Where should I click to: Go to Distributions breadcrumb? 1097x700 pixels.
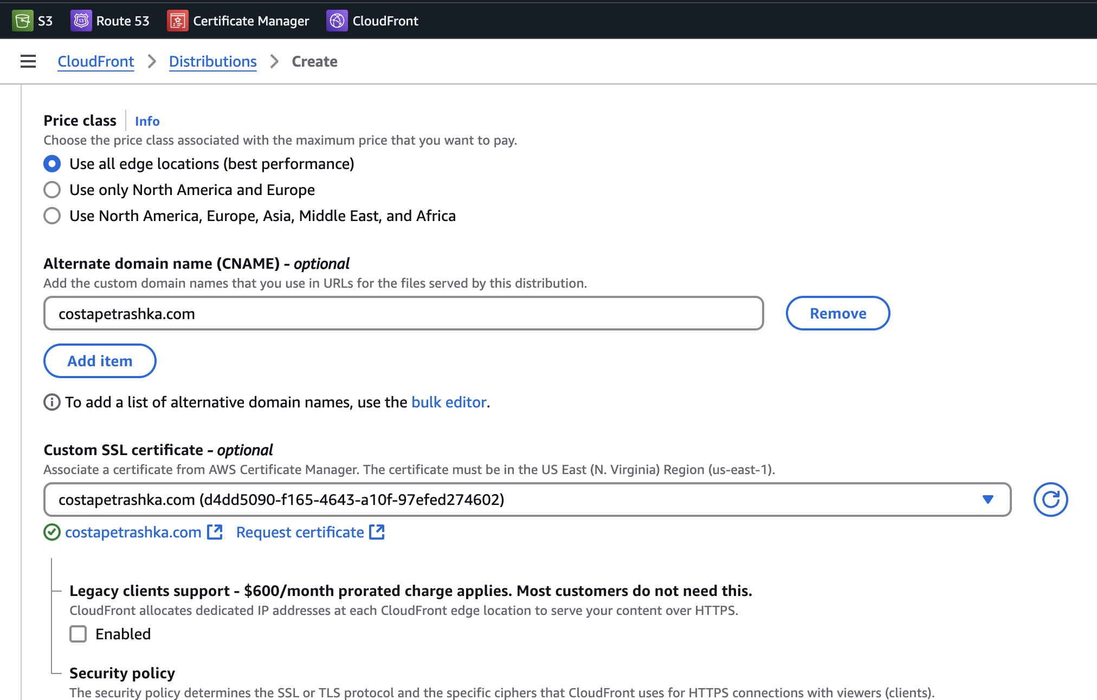[212, 61]
